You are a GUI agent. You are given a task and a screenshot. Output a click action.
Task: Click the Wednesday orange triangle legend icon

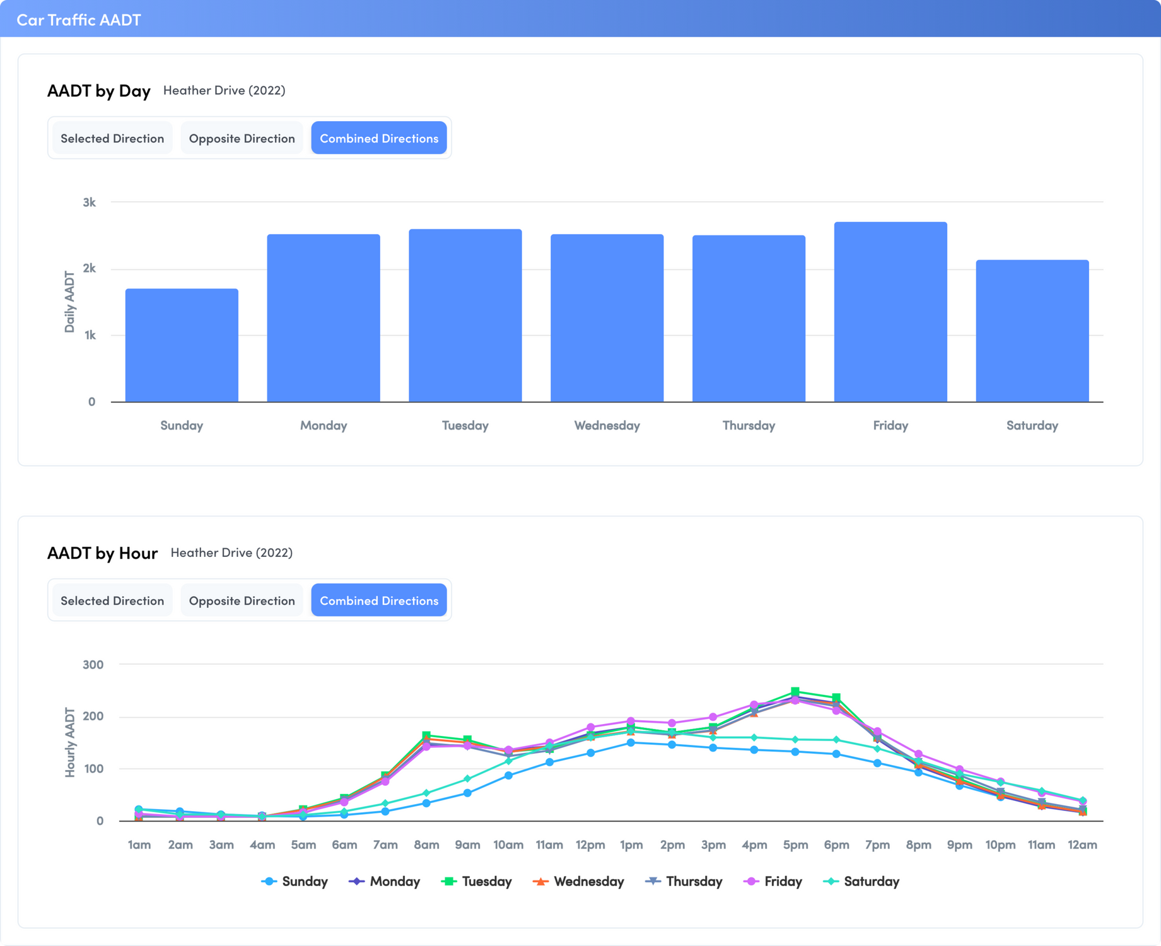[x=540, y=881]
